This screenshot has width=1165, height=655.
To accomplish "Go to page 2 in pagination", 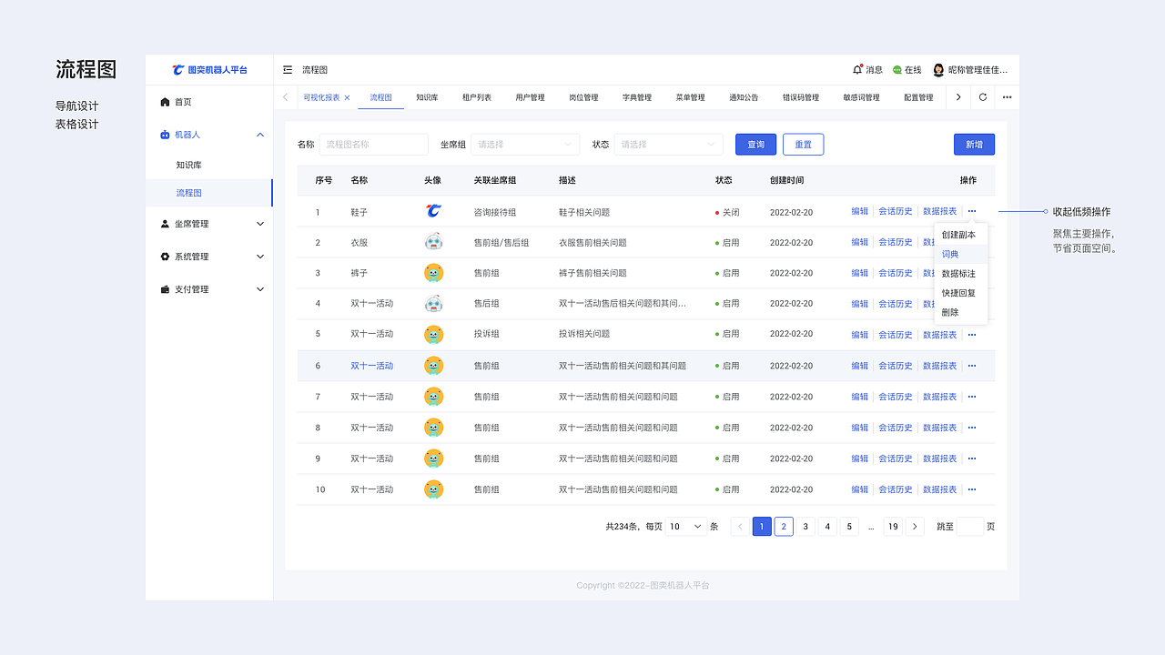I will (x=784, y=526).
